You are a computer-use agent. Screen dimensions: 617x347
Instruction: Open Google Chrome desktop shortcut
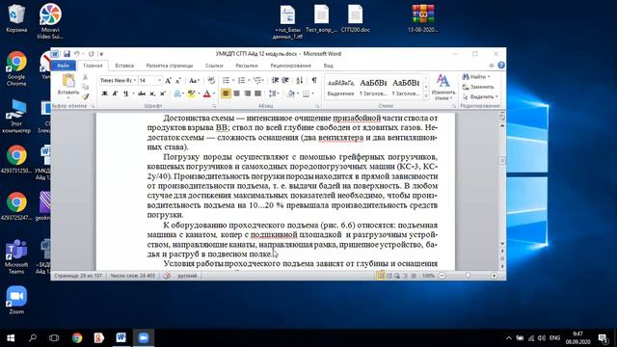tap(16, 68)
